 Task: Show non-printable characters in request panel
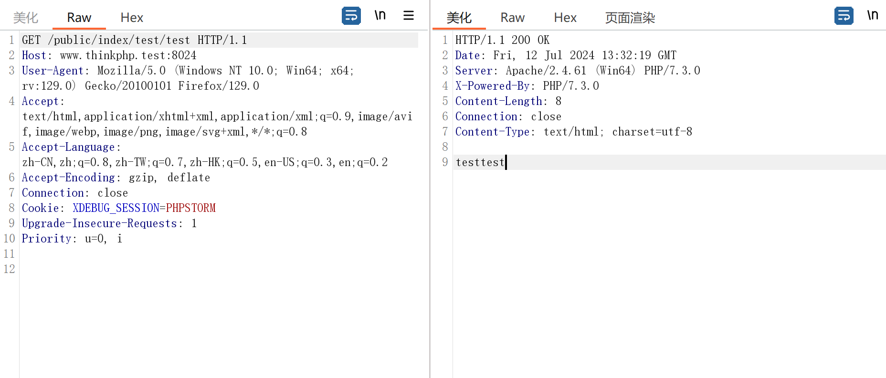pos(380,15)
